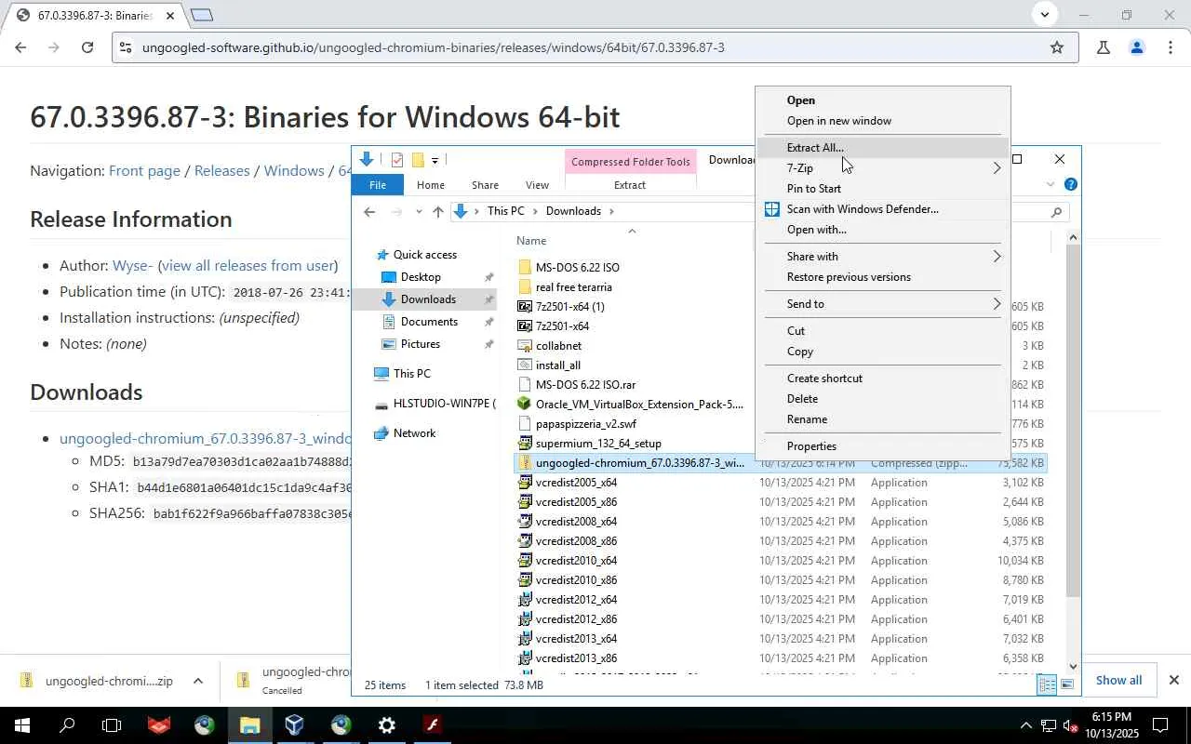Open Task View on the taskbar
This screenshot has height=744, width=1191.
pos(112,725)
